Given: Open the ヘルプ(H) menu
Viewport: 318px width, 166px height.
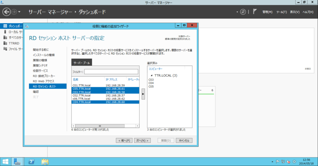Looking at the screenshot, I should click(x=308, y=12).
